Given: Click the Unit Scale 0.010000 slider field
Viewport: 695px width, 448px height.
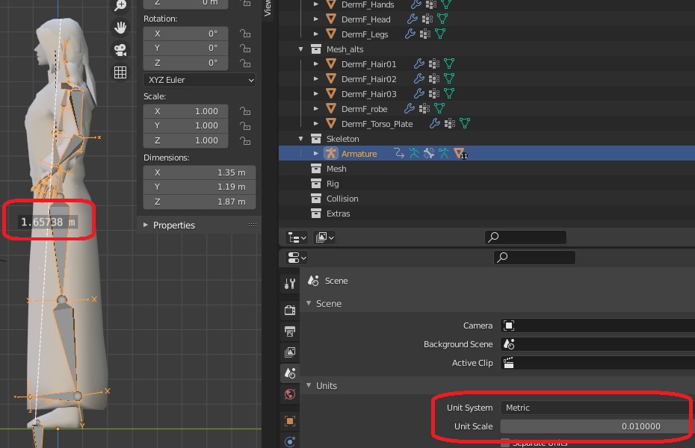Looking at the screenshot, I should pyautogui.click(x=598, y=426).
